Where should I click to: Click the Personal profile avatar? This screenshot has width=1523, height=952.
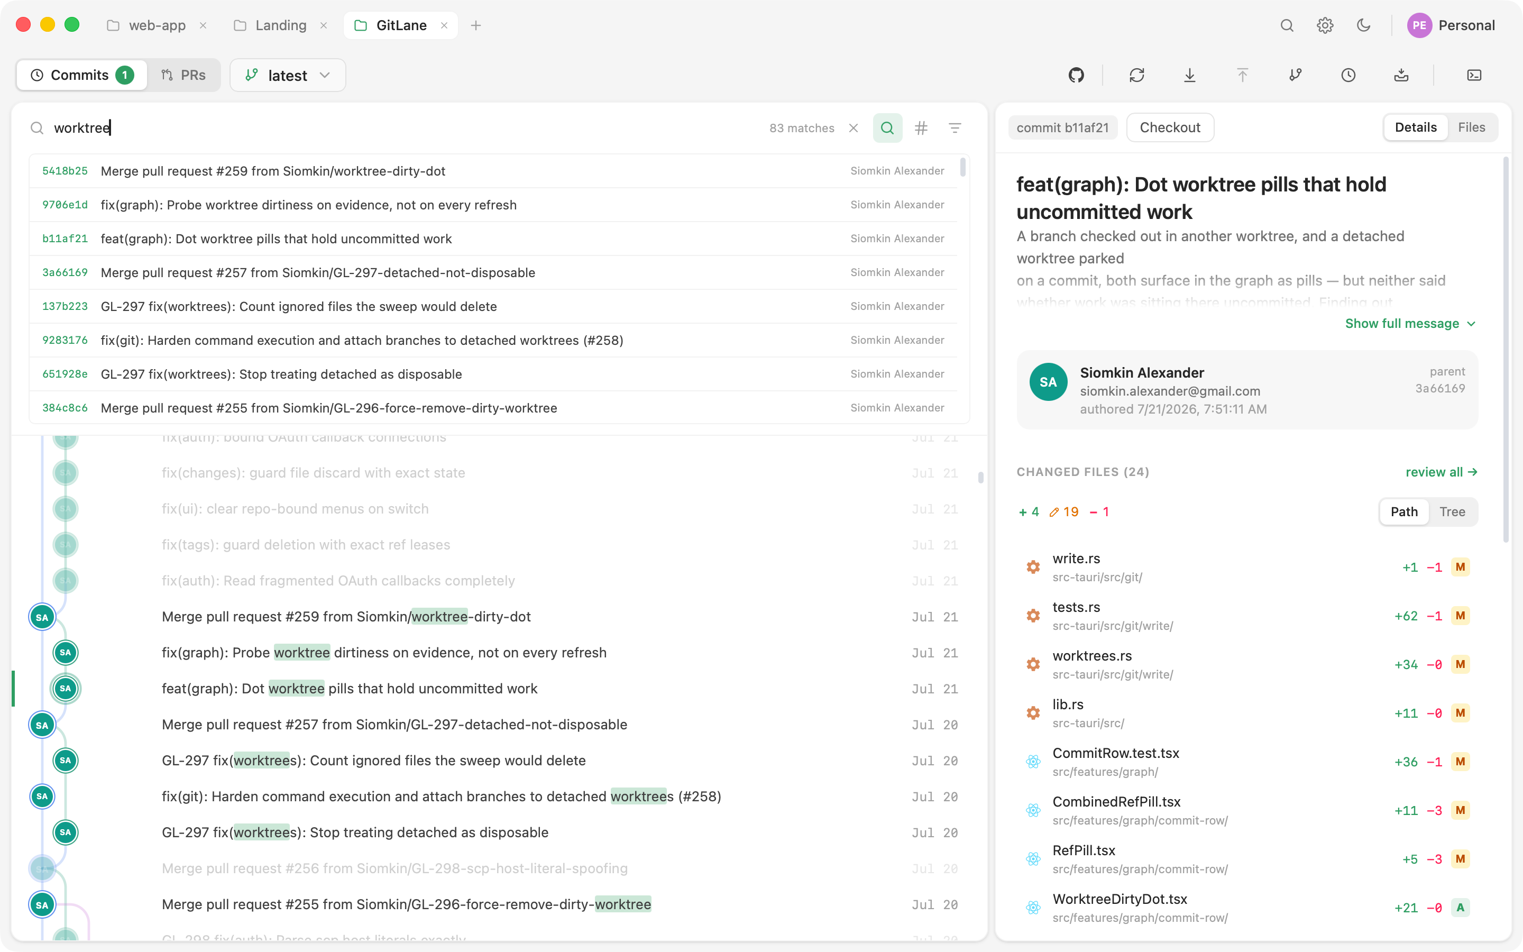tap(1419, 25)
